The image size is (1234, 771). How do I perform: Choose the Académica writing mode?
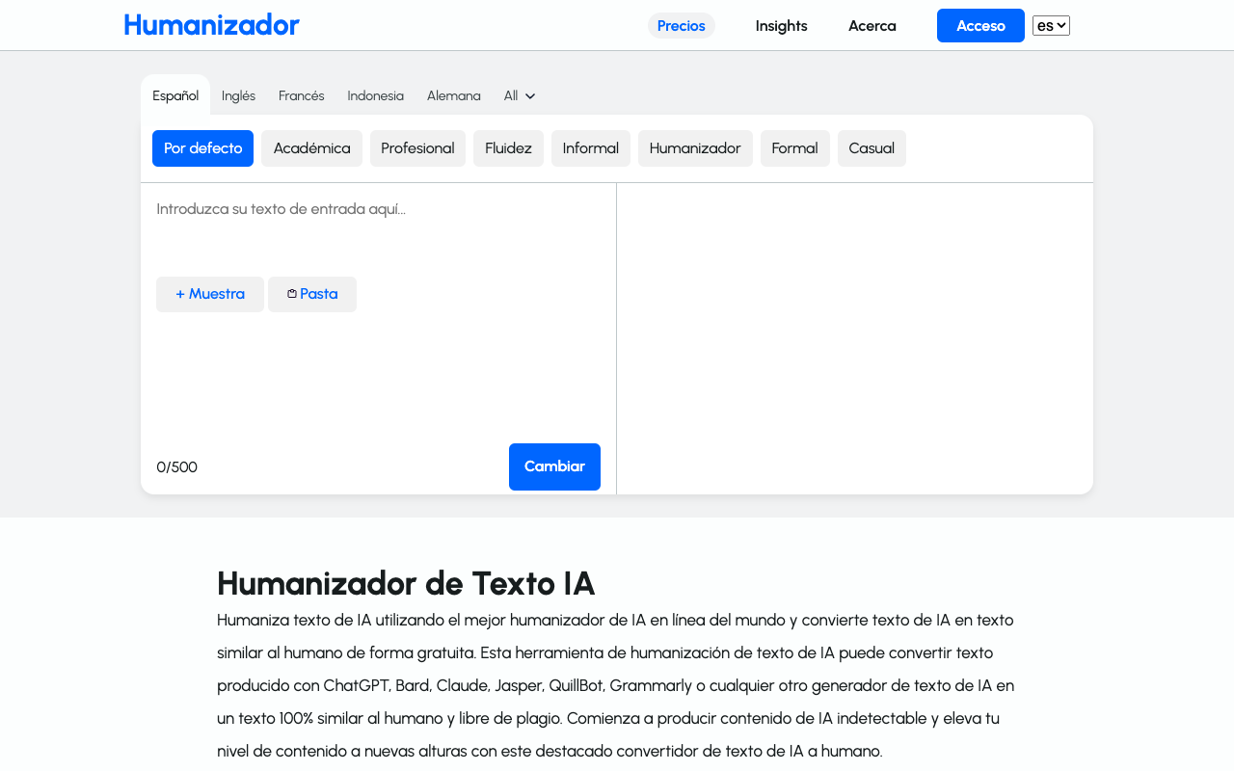point(311,148)
